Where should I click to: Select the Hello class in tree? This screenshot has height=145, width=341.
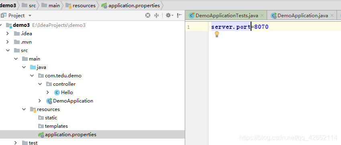click(x=67, y=93)
